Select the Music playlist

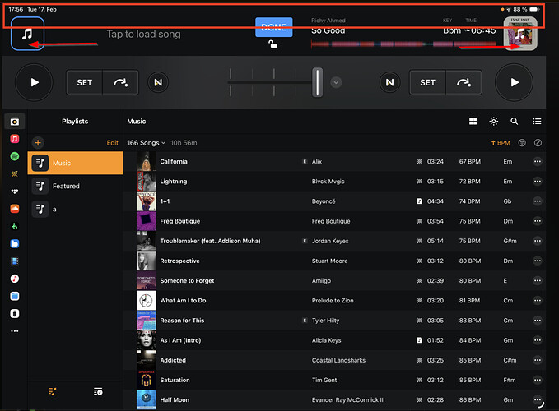pos(75,163)
